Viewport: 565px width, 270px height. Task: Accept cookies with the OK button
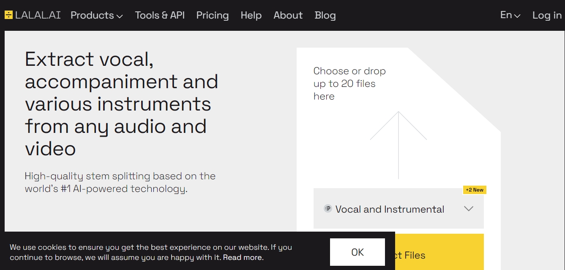[357, 252]
